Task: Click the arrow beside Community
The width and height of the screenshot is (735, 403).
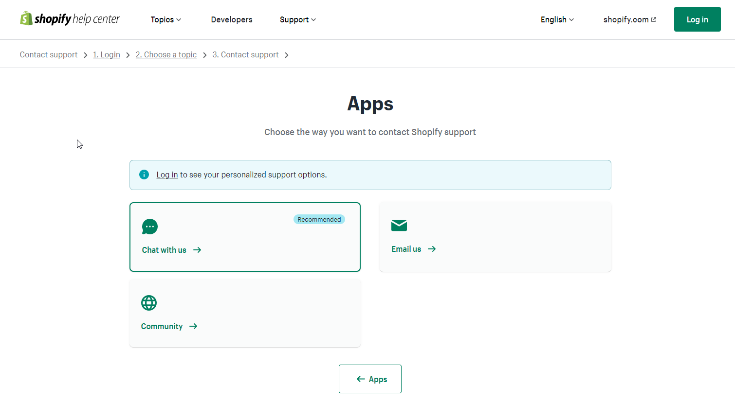Action: (193, 326)
